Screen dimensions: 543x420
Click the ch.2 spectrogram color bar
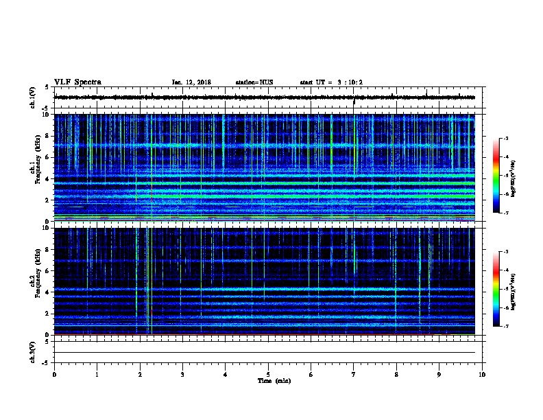(x=496, y=289)
